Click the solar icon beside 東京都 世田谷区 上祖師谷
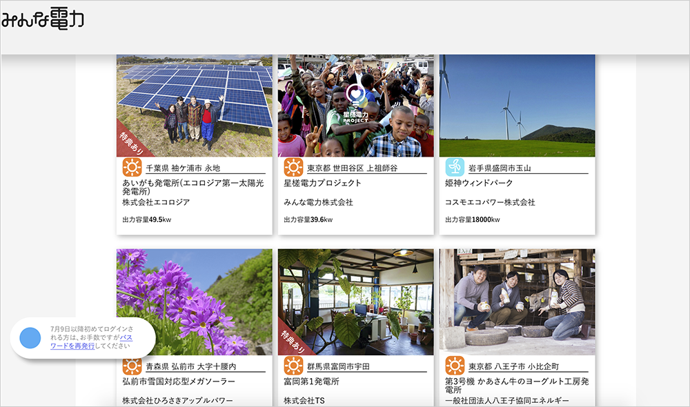Viewport: 690px width, 407px height. pyautogui.click(x=293, y=167)
